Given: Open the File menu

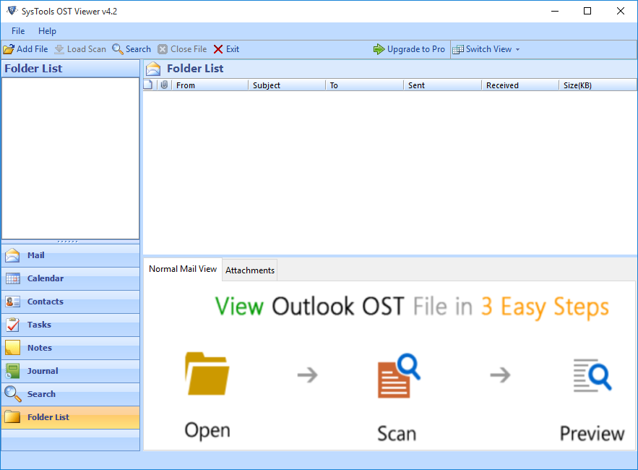Looking at the screenshot, I should click(18, 31).
